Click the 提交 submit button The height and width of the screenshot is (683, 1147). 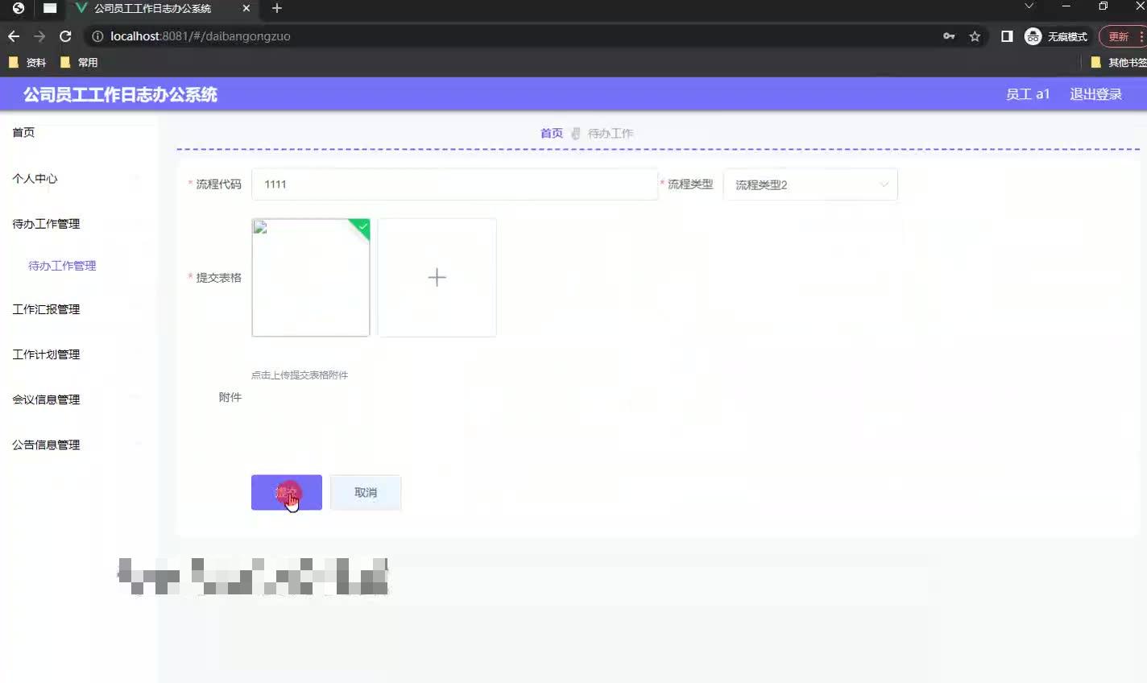coord(286,492)
